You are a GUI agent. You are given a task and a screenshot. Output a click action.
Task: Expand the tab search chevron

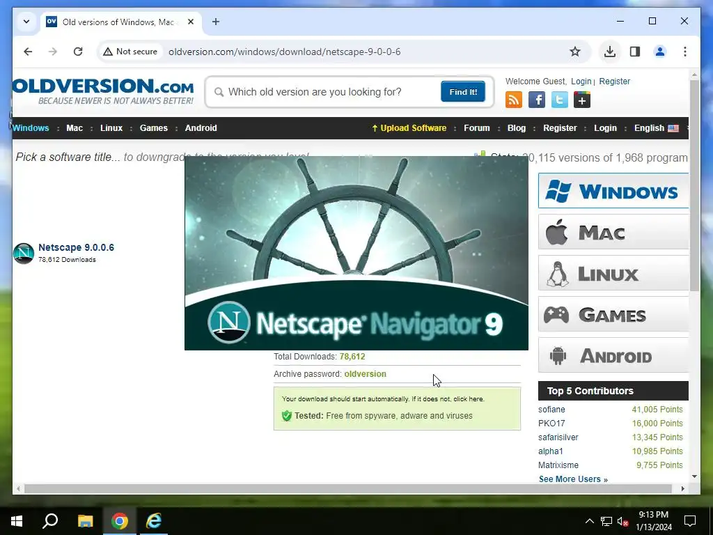(26, 22)
